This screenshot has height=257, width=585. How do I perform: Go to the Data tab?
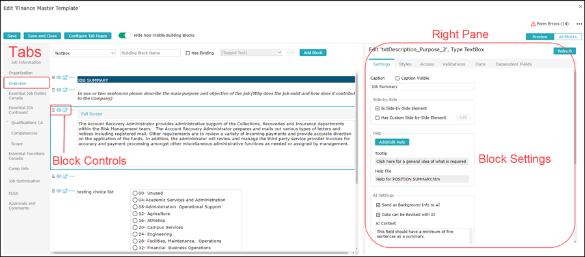(480, 64)
